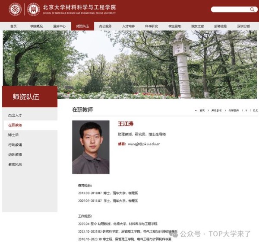The image size is (259, 244).
Task: Open the 学院概况 navigation menu
Action: click(36, 26)
